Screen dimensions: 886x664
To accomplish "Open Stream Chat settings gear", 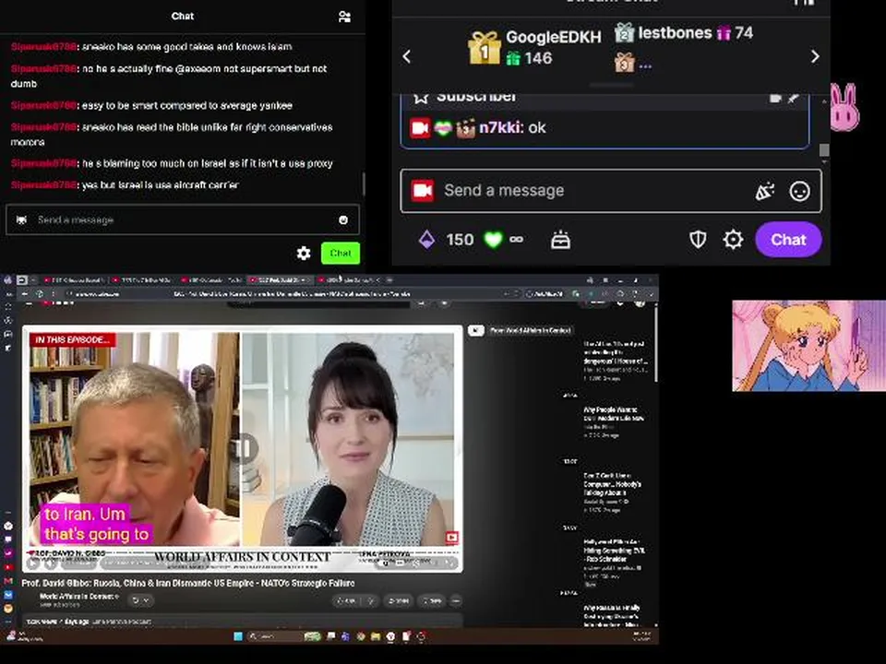I will [x=733, y=240].
